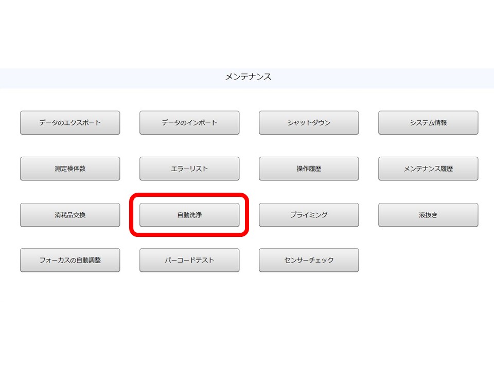494x370 pixels.
Task: Run バーコードテスト barcode test
Action: 189,260
